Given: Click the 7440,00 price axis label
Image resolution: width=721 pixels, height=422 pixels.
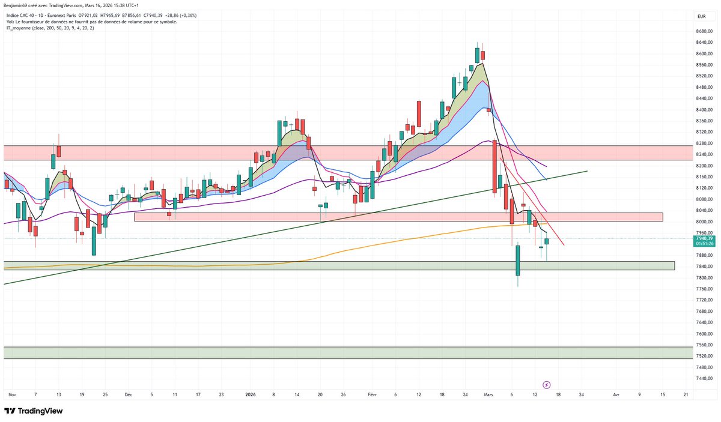Looking at the screenshot, I should point(704,379).
